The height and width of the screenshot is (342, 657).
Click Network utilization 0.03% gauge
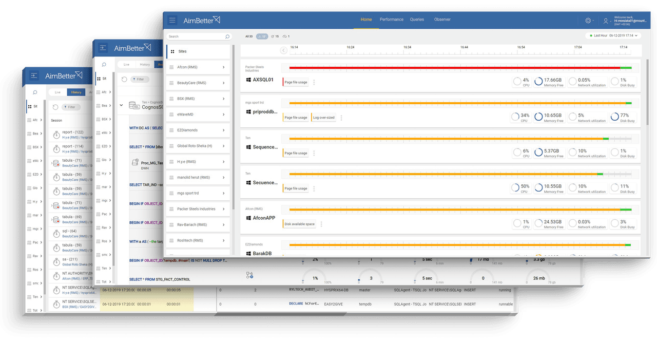pyautogui.click(x=573, y=223)
